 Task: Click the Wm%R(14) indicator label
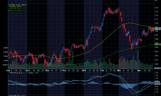(x=15, y=95)
